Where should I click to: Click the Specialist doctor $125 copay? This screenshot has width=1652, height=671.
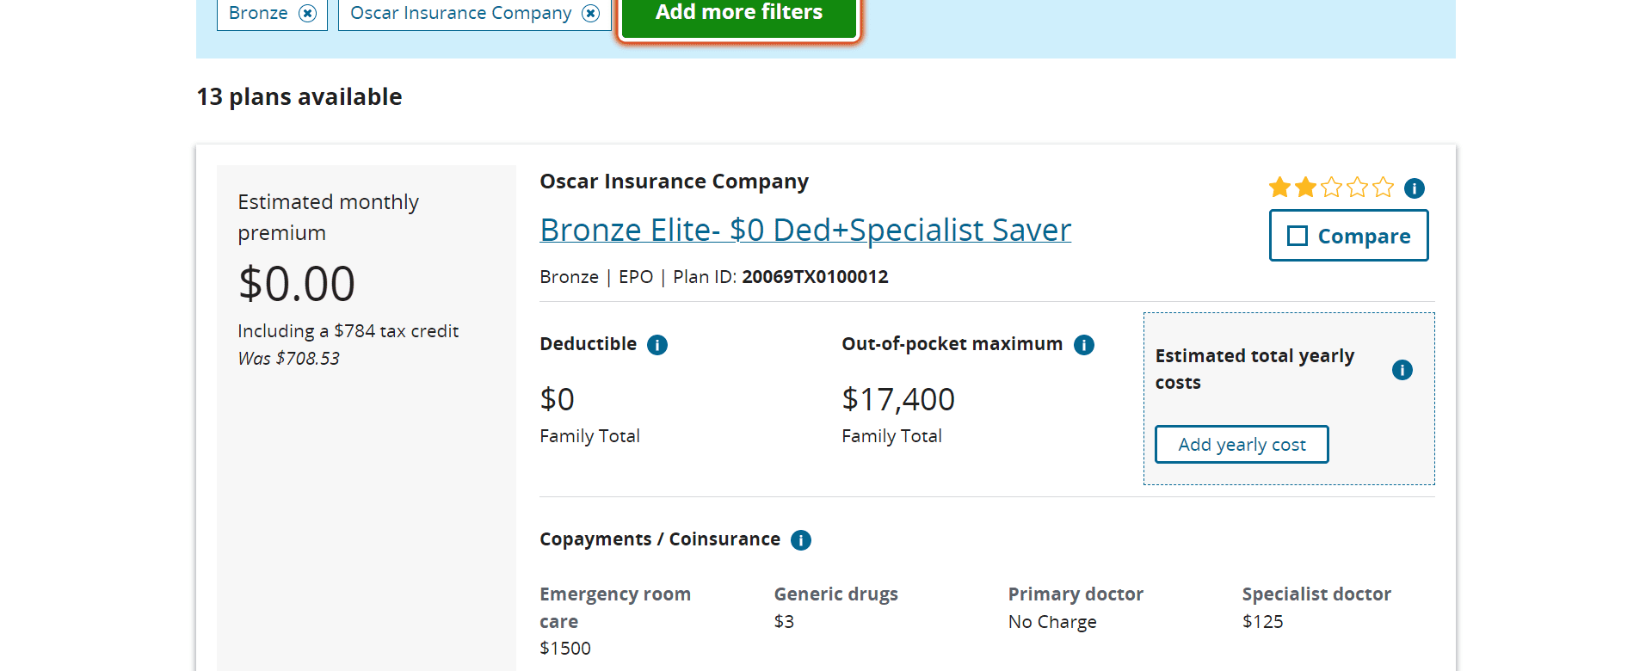(x=1262, y=621)
